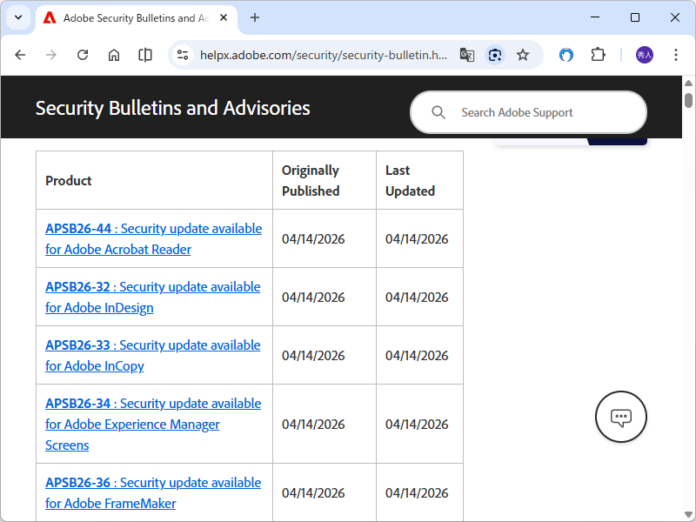Image resolution: width=696 pixels, height=522 pixels.
Task: Bookmark this page with star icon
Action: click(x=523, y=55)
